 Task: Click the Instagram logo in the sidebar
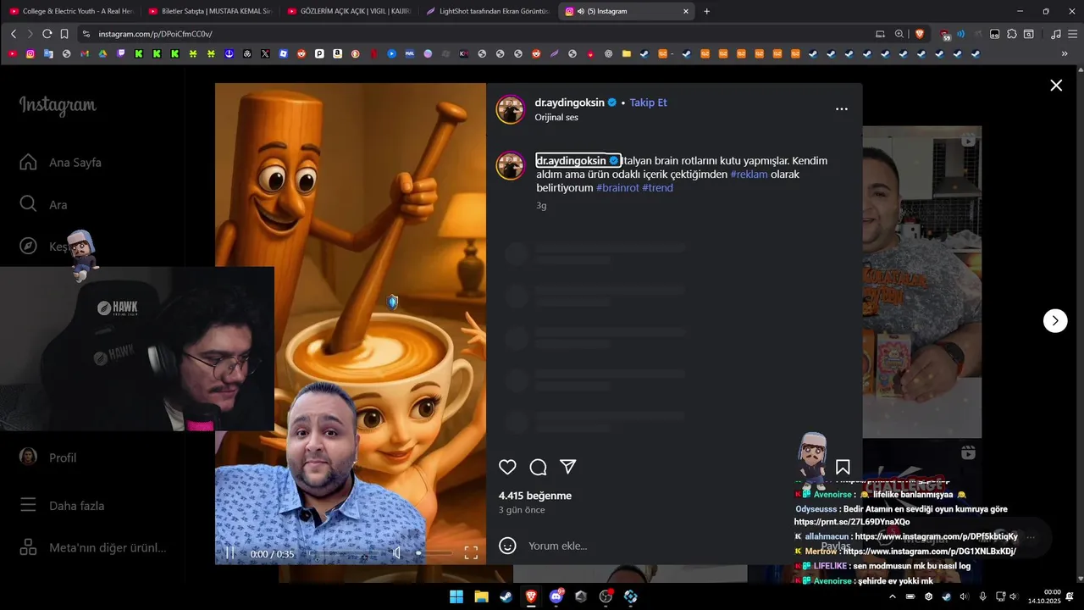point(58,106)
